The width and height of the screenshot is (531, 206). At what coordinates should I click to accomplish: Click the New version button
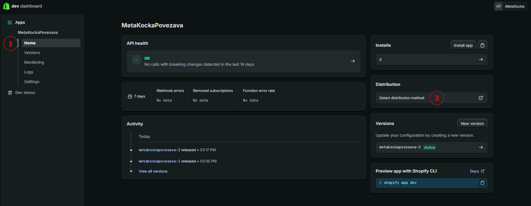click(x=472, y=123)
